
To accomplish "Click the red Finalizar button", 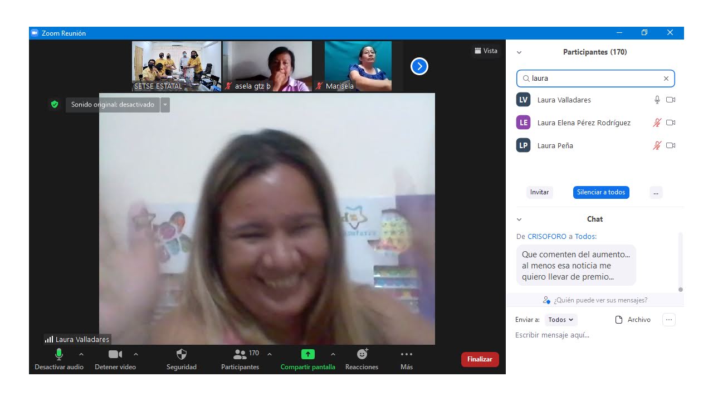I will coord(480,359).
